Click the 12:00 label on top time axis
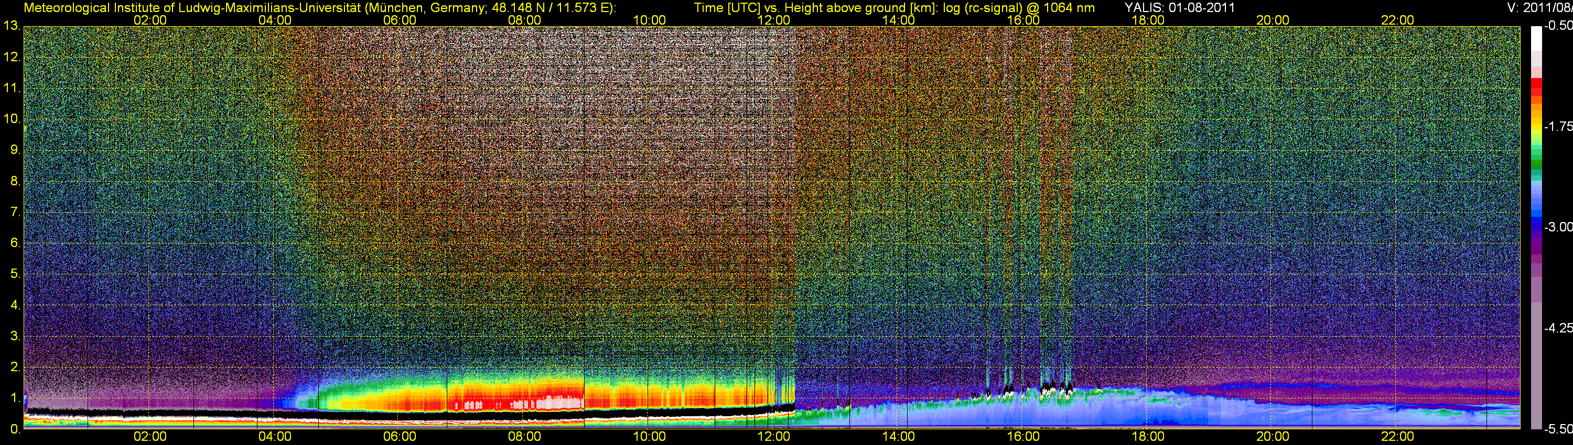The image size is (1573, 445). click(x=774, y=20)
